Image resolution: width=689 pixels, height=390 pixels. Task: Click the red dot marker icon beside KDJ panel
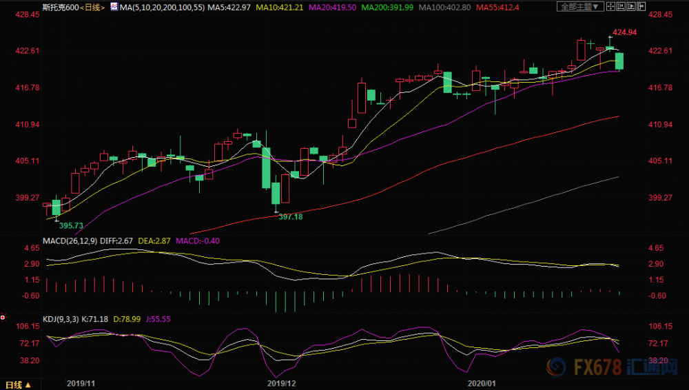pos(3,318)
